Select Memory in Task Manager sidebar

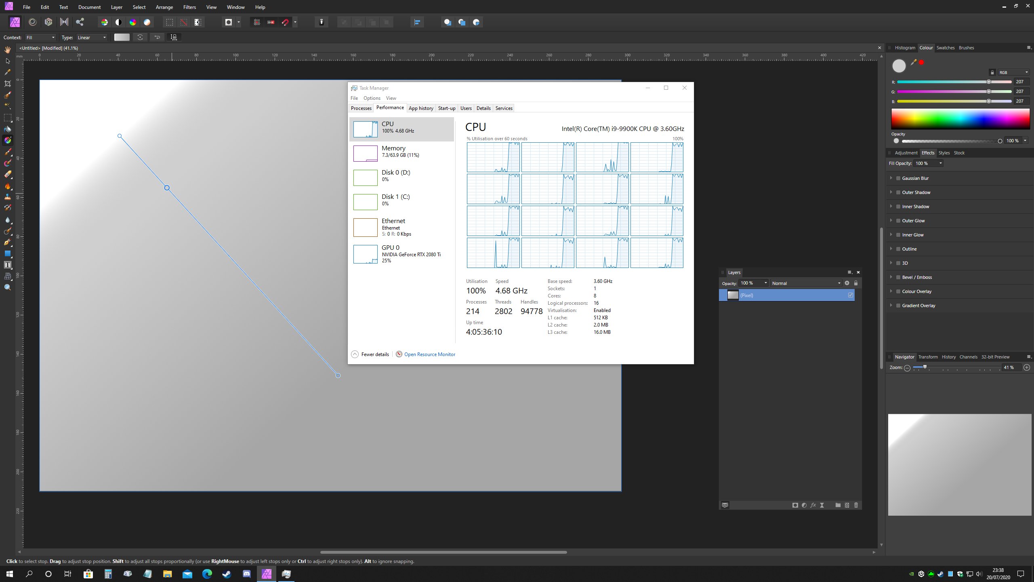[x=402, y=153]
